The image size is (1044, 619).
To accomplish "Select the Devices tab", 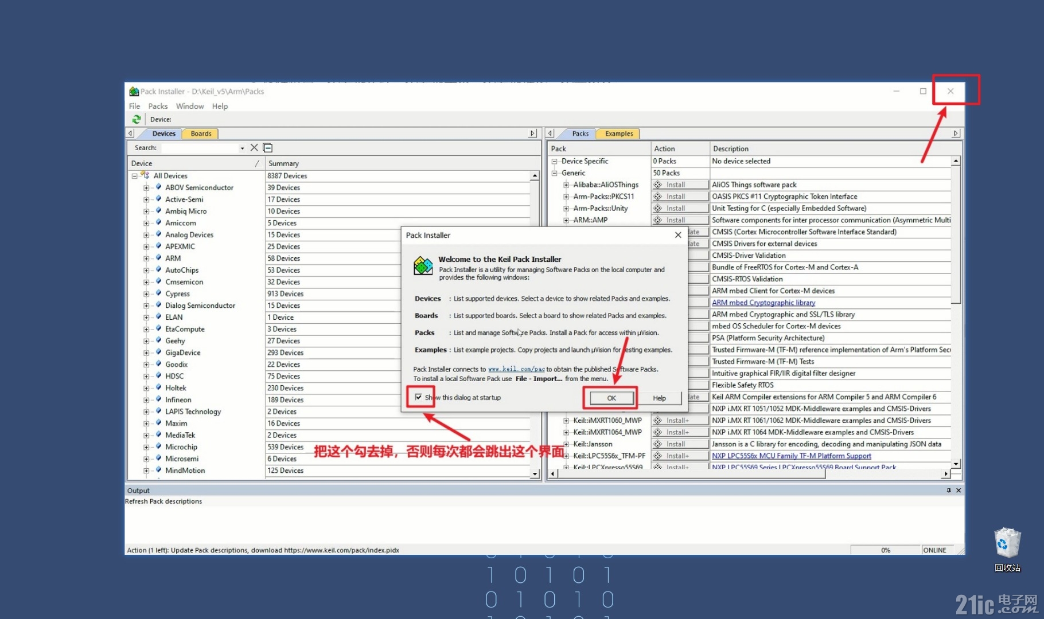I will pyautogui.click(x=163, y=134).
